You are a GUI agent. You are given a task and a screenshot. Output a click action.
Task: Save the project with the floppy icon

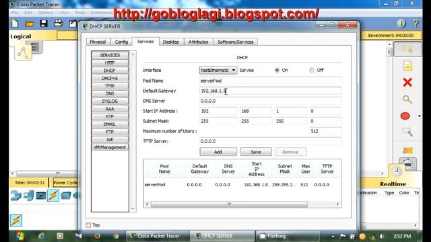click(x=44, y=24)
